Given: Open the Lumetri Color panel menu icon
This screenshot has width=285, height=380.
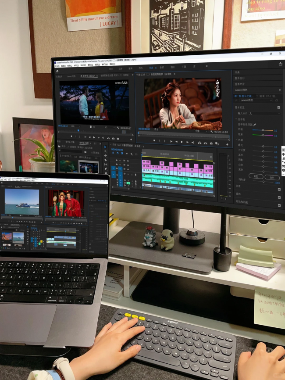Looking at the screenshot, I should tap(279, 90).
